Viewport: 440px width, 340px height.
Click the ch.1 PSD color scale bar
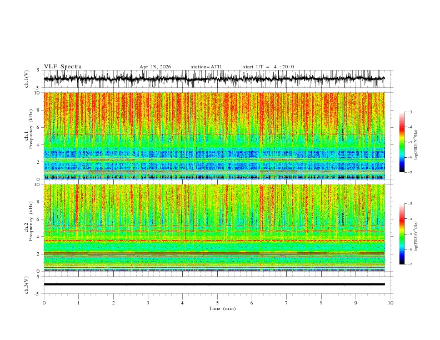point(402,142)
